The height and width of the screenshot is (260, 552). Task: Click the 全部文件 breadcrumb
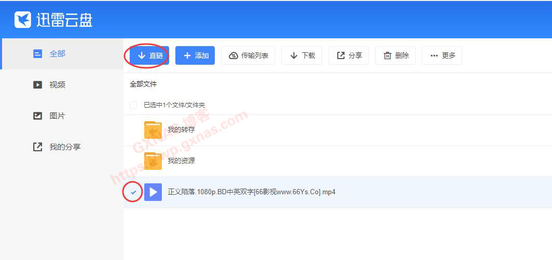[x=143, y=84]
